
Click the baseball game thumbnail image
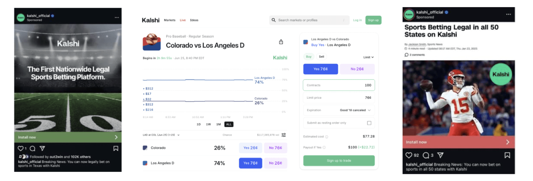click(x=152, y=42)
